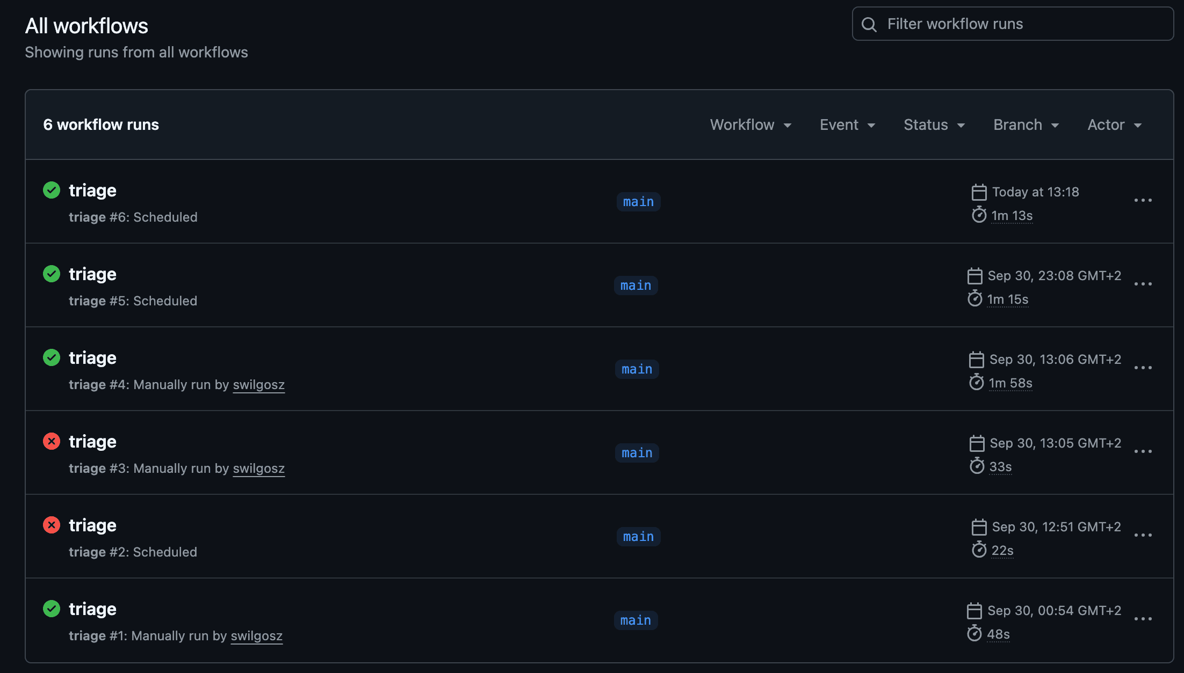The width and height of the screenshot is (1184, 673).
Task: Click the 'Today at 13:18' timestamp
Action: (x=1036, y=192)
